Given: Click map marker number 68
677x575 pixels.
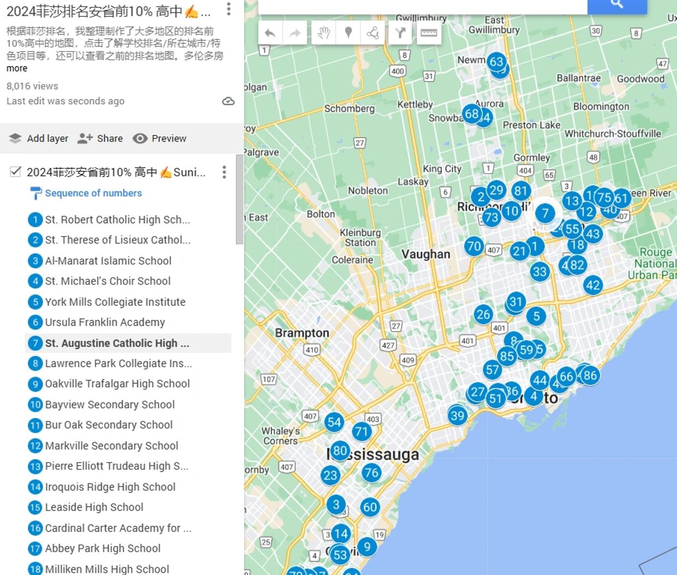Looking at the screenshot, I should coord(472,114).
